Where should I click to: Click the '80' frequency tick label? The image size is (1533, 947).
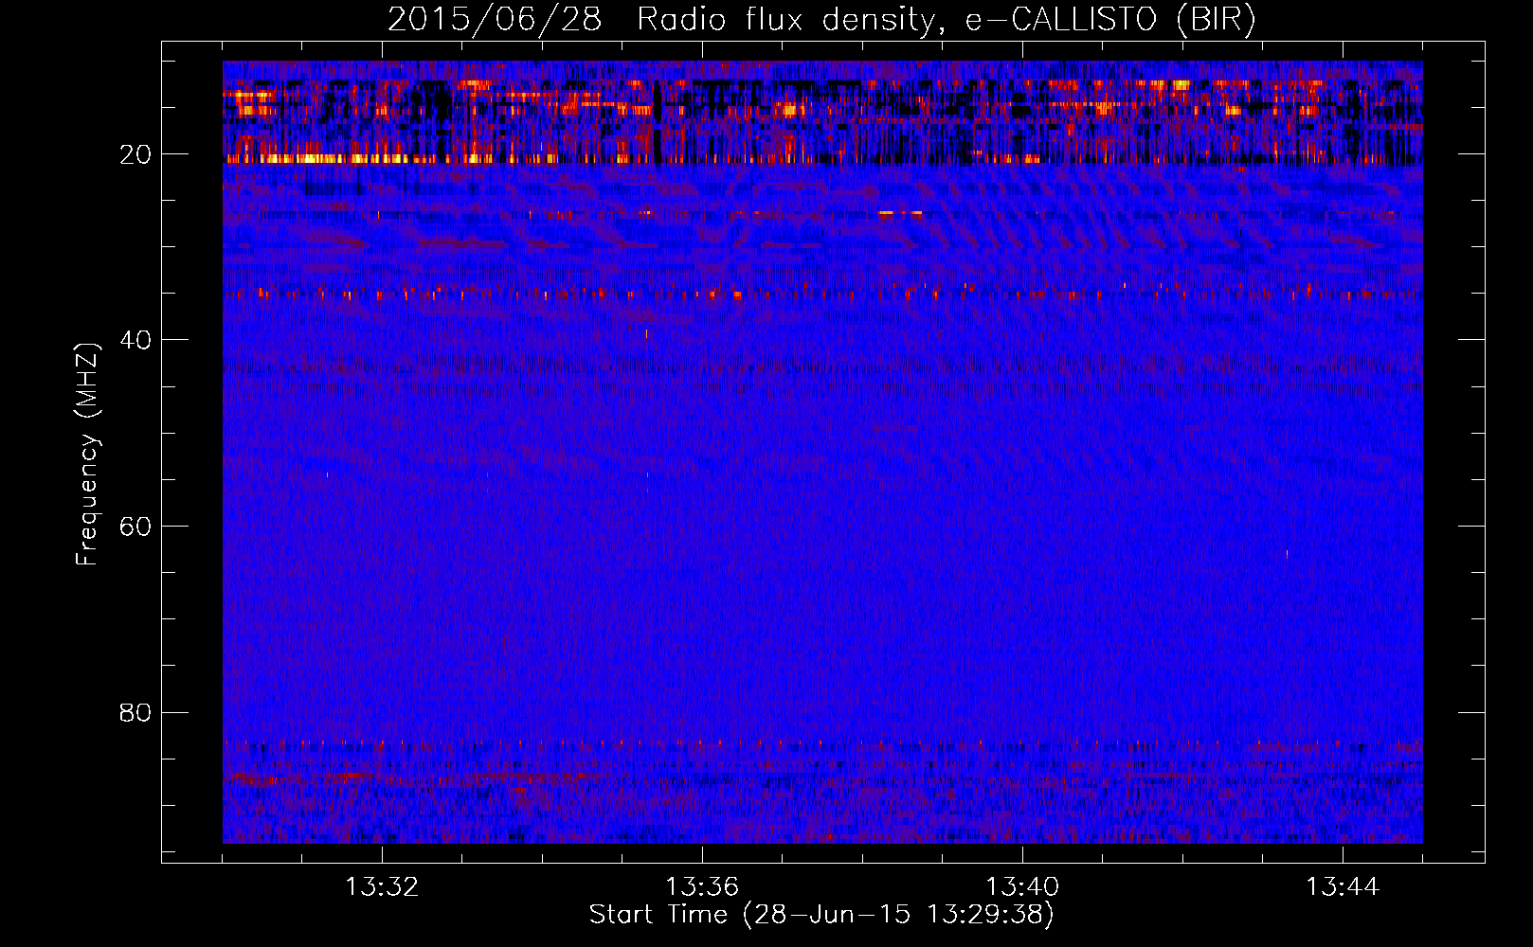135,712
